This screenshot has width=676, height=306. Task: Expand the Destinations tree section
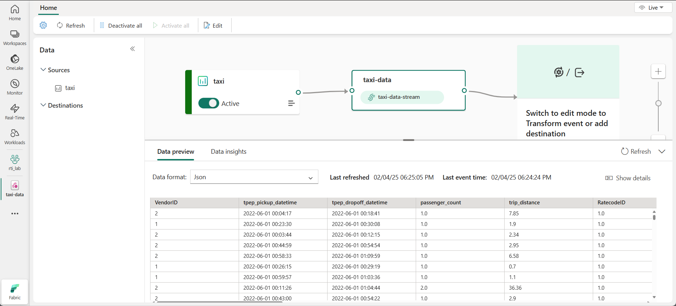click(x=43, y=105)
